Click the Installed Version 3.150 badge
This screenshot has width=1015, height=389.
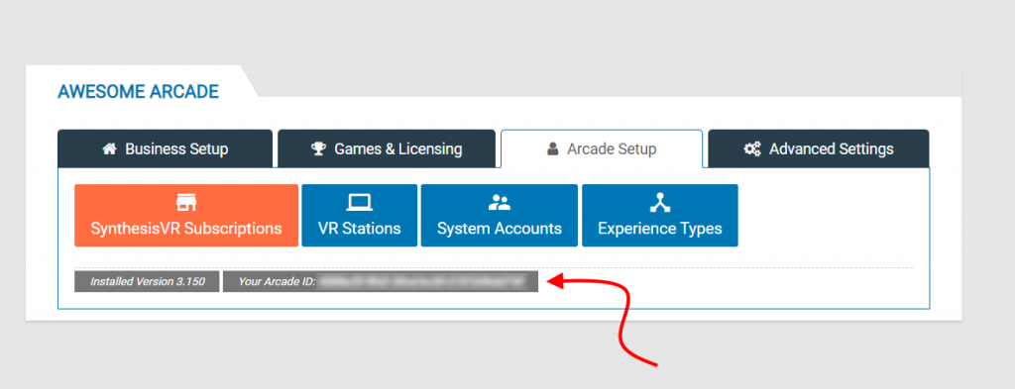147,282
